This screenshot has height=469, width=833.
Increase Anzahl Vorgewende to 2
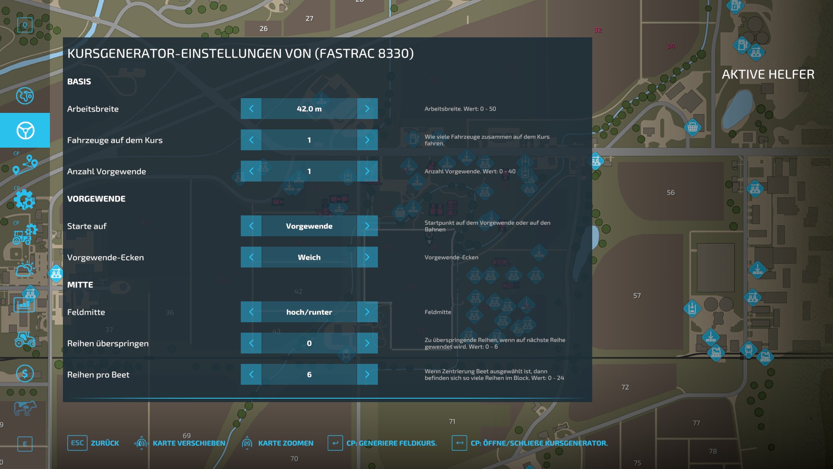[x=367, y=171]
